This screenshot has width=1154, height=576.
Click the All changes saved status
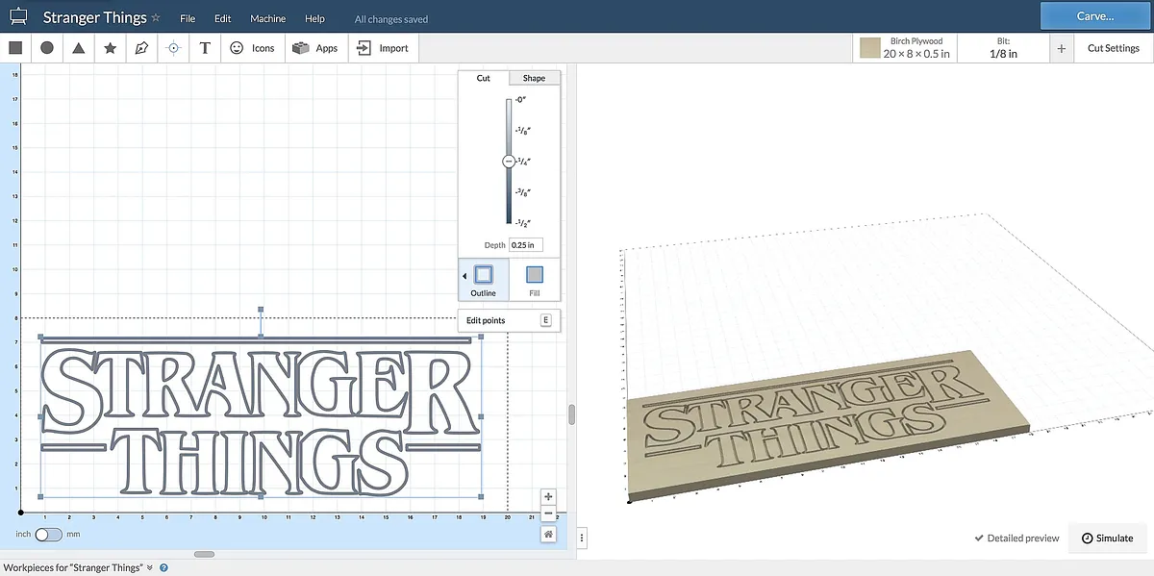tap(391, 19)
